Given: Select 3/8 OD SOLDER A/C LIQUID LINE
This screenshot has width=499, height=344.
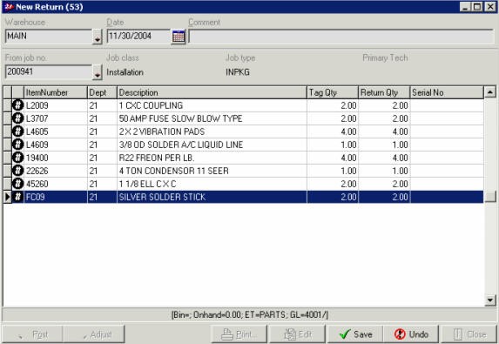Looking at the screenshot, I should tap(212, 145).
